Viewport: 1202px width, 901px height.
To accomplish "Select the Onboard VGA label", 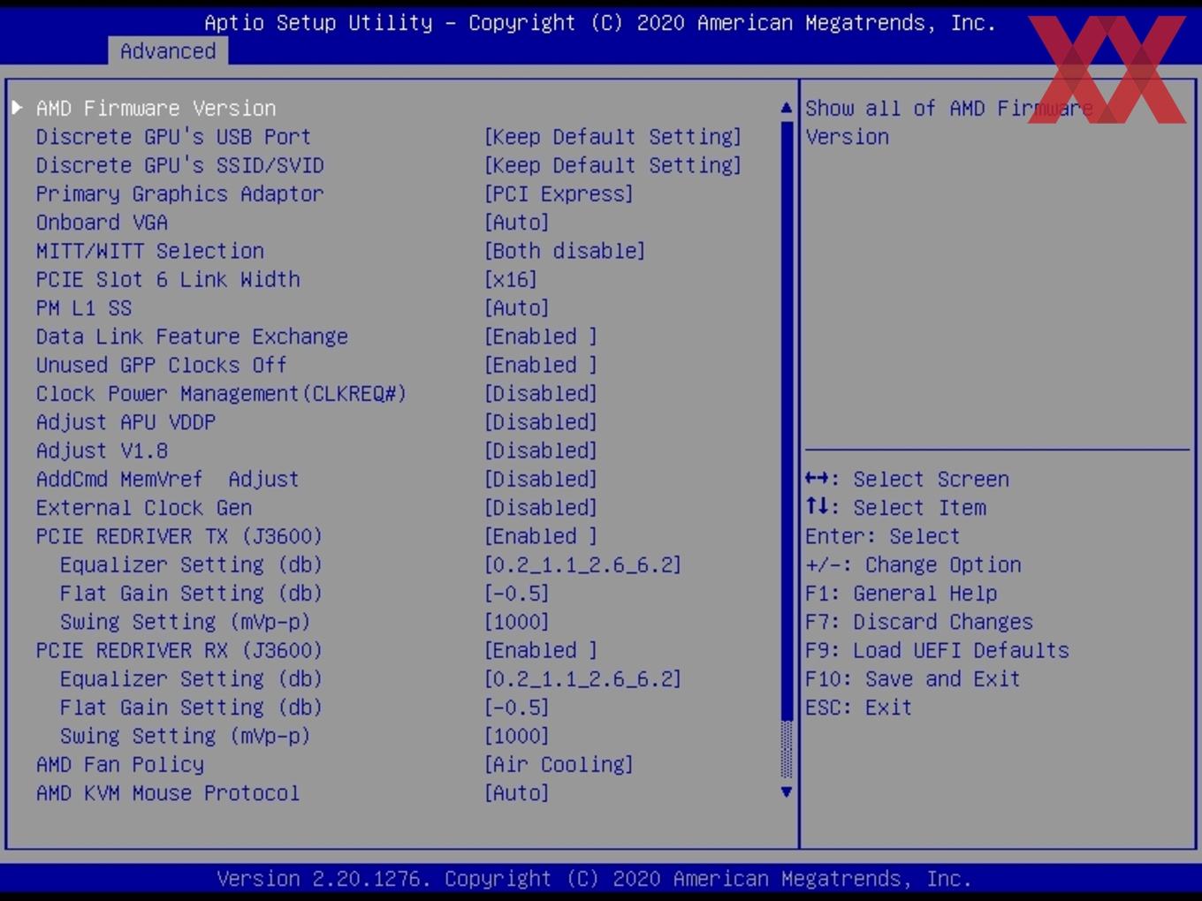I will [x=102, y=223].
